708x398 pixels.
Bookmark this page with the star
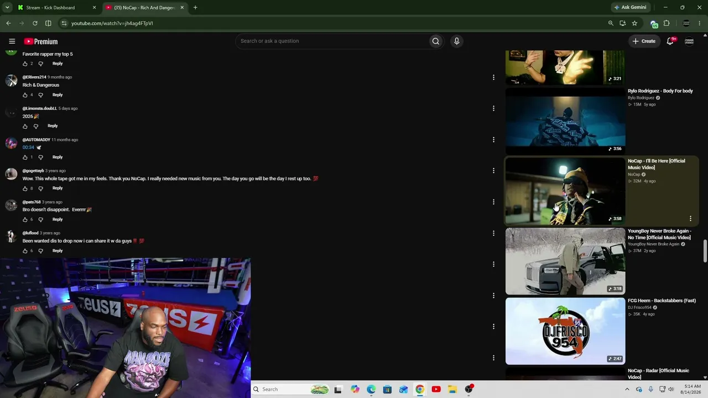coord(634,23)
